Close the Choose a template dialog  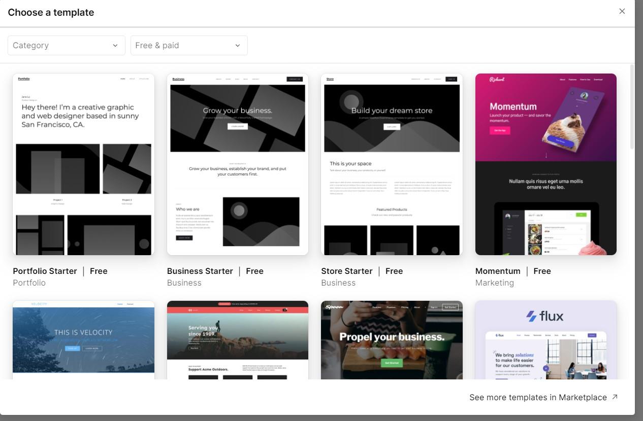point(622,11)
